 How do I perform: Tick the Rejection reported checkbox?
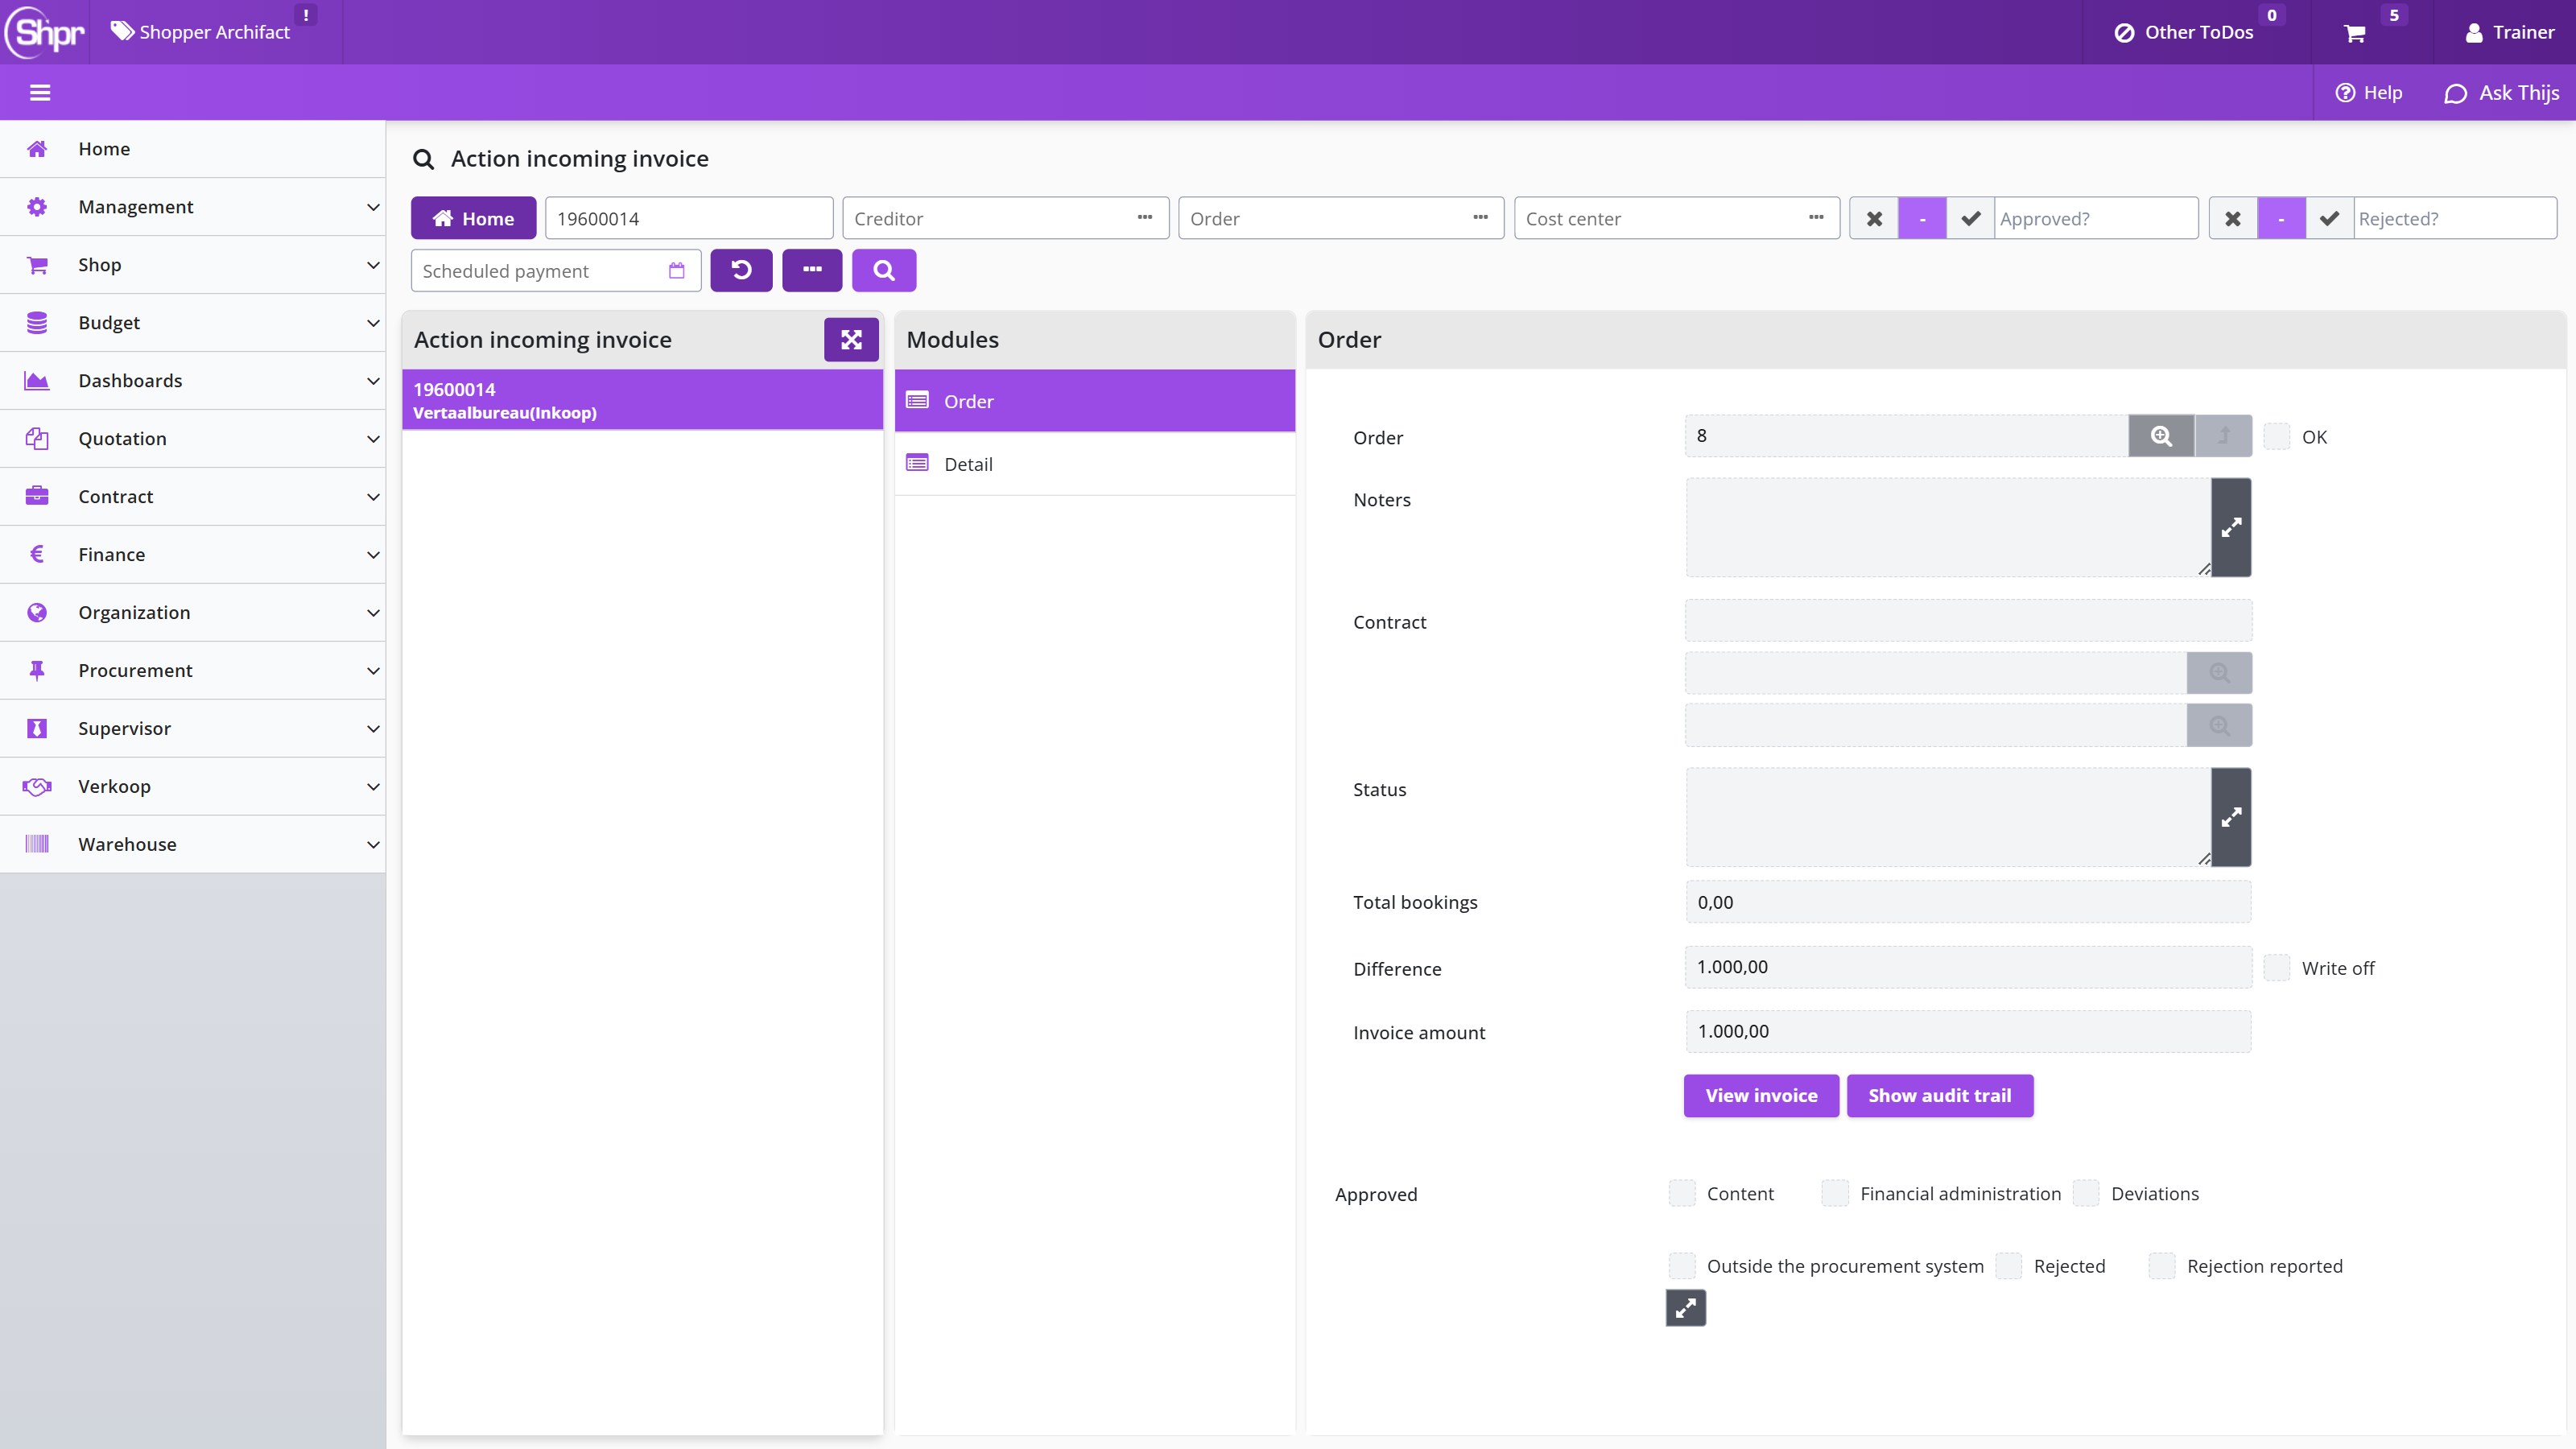click(x=2162, y=1266)
